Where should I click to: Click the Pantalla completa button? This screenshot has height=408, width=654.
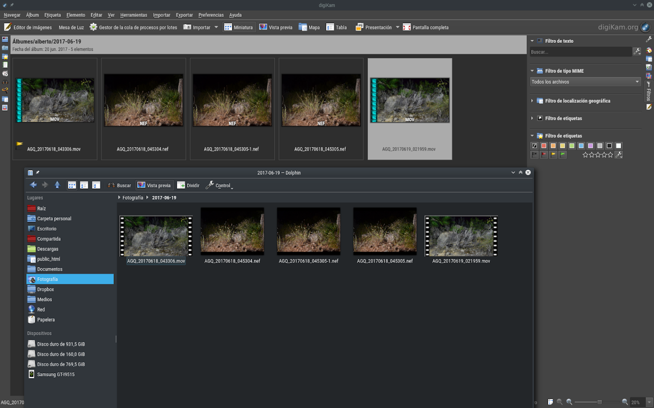click(426, 27)
